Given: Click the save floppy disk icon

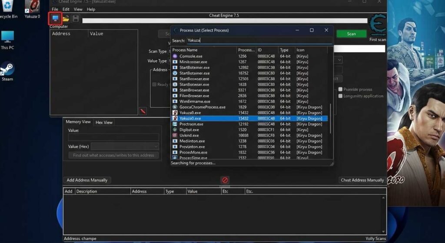Looking at the screenshot, I should coord(76,19).
